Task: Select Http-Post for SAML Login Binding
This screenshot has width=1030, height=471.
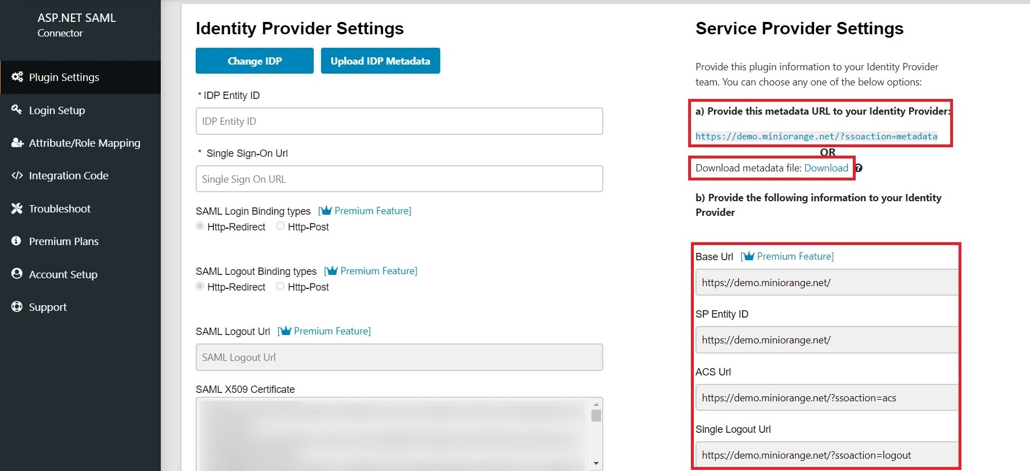Action: (x=280, y=226)
